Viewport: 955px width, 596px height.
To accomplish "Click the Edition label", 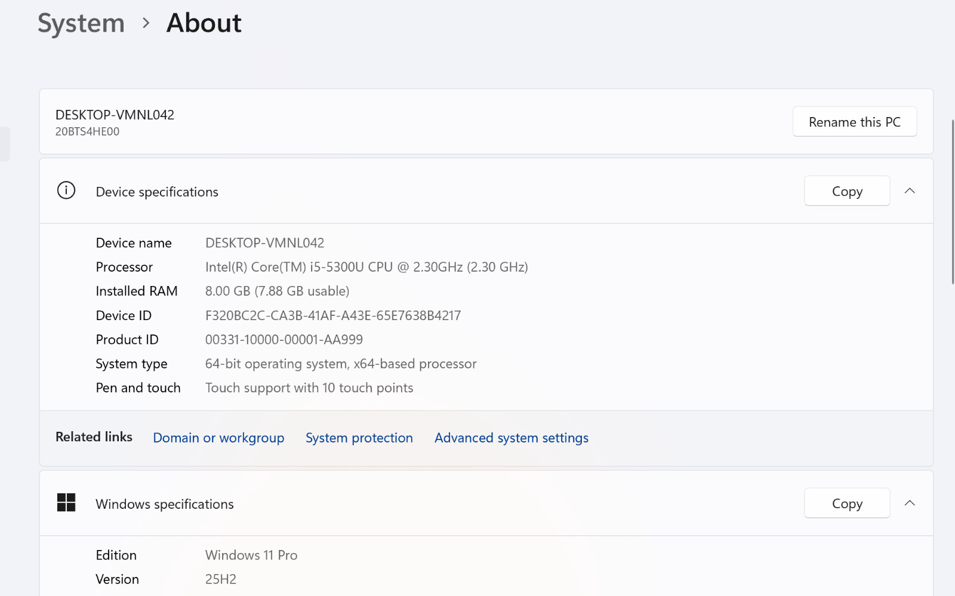I will [116, 555].
